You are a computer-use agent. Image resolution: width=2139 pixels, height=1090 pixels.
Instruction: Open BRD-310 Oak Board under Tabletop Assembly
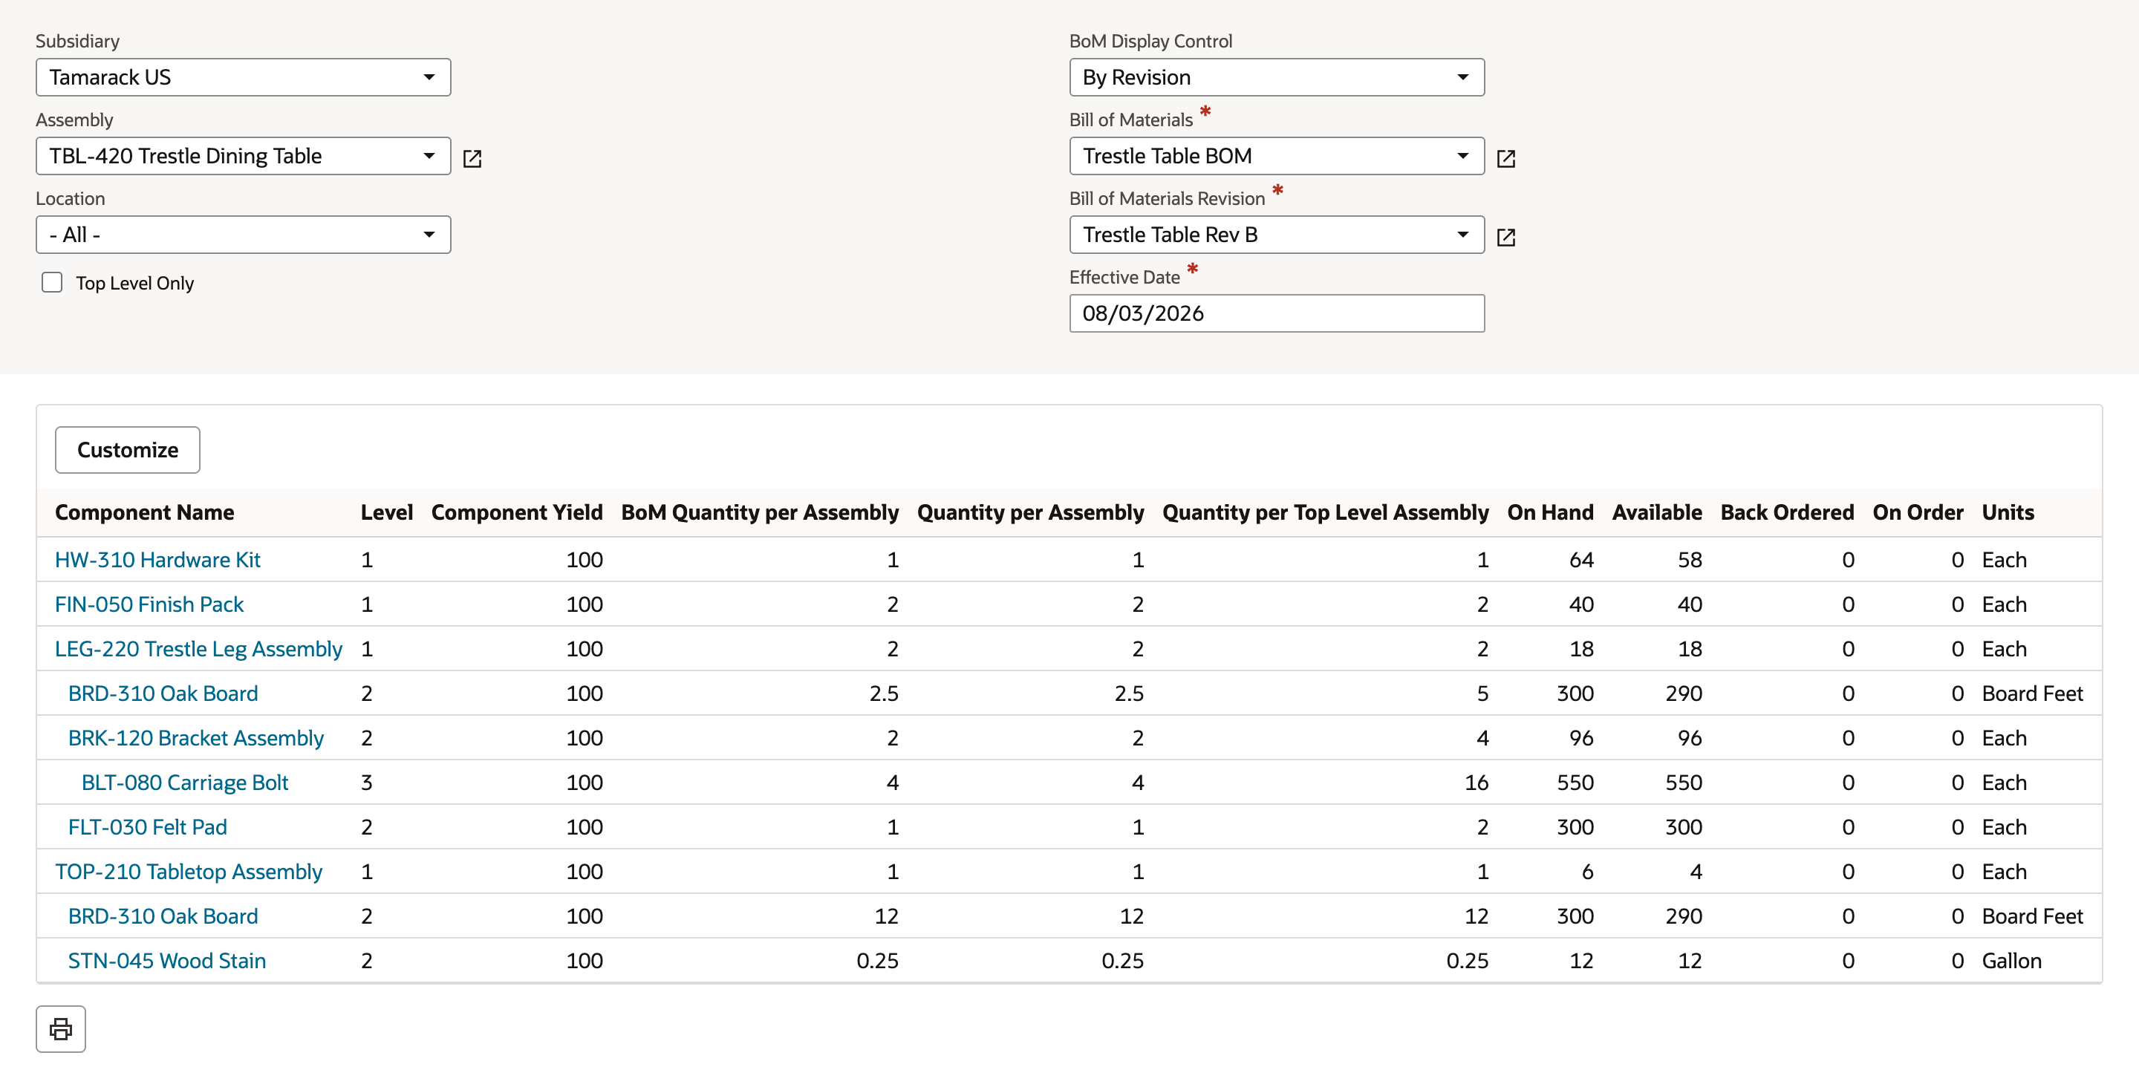click(x=163, y=916)
